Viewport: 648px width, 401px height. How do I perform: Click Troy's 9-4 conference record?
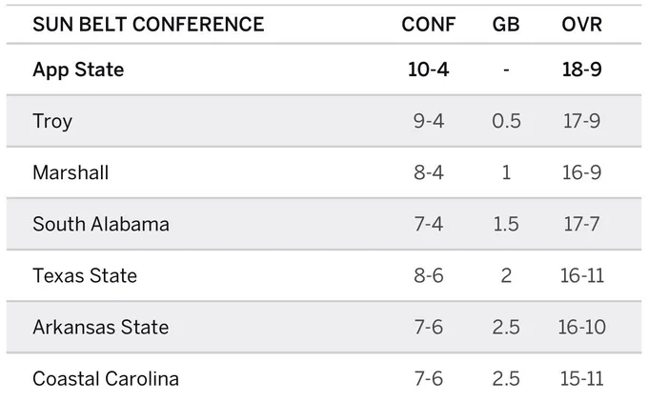click(429, 121)
